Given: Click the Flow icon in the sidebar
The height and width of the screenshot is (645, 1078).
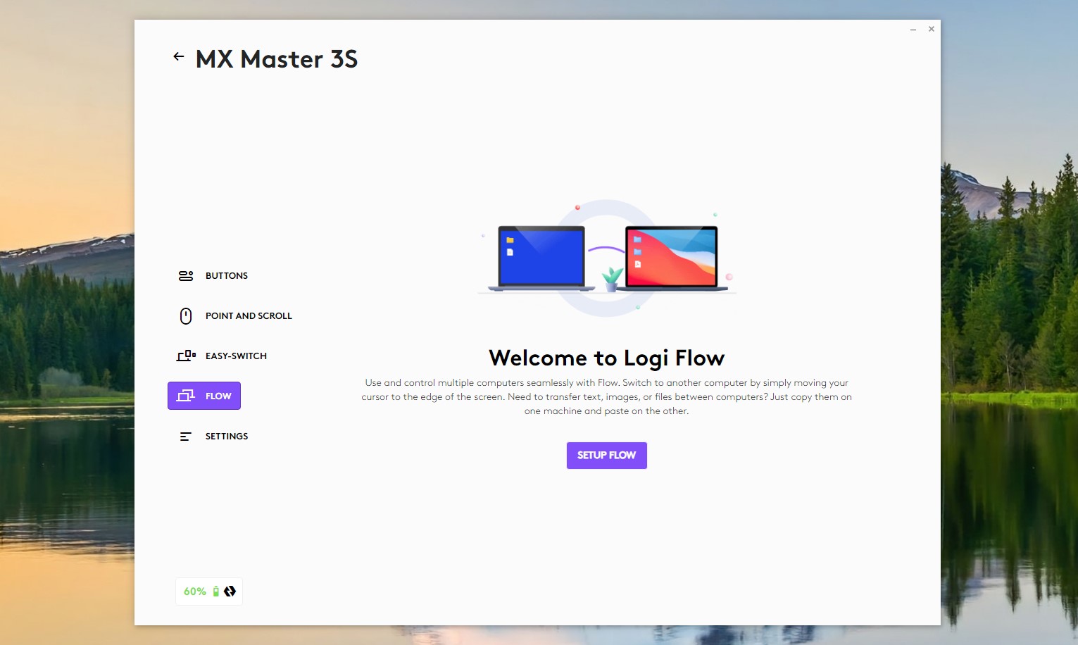Looking at the screenshot, I should coord(186,396).
